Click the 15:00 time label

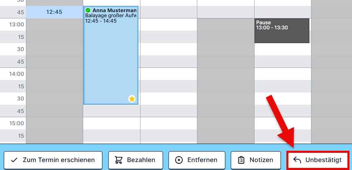click(16, 123)
